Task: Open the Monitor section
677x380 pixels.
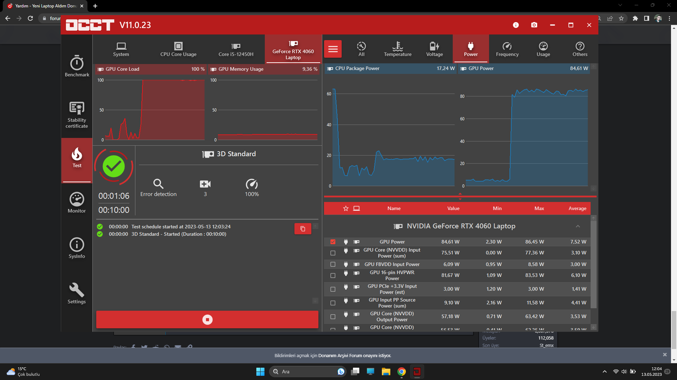Action: coord(77,203)
